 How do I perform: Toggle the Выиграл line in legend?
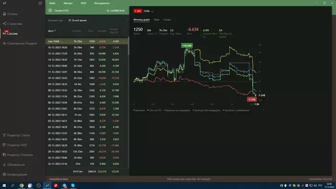pos(139,110)
